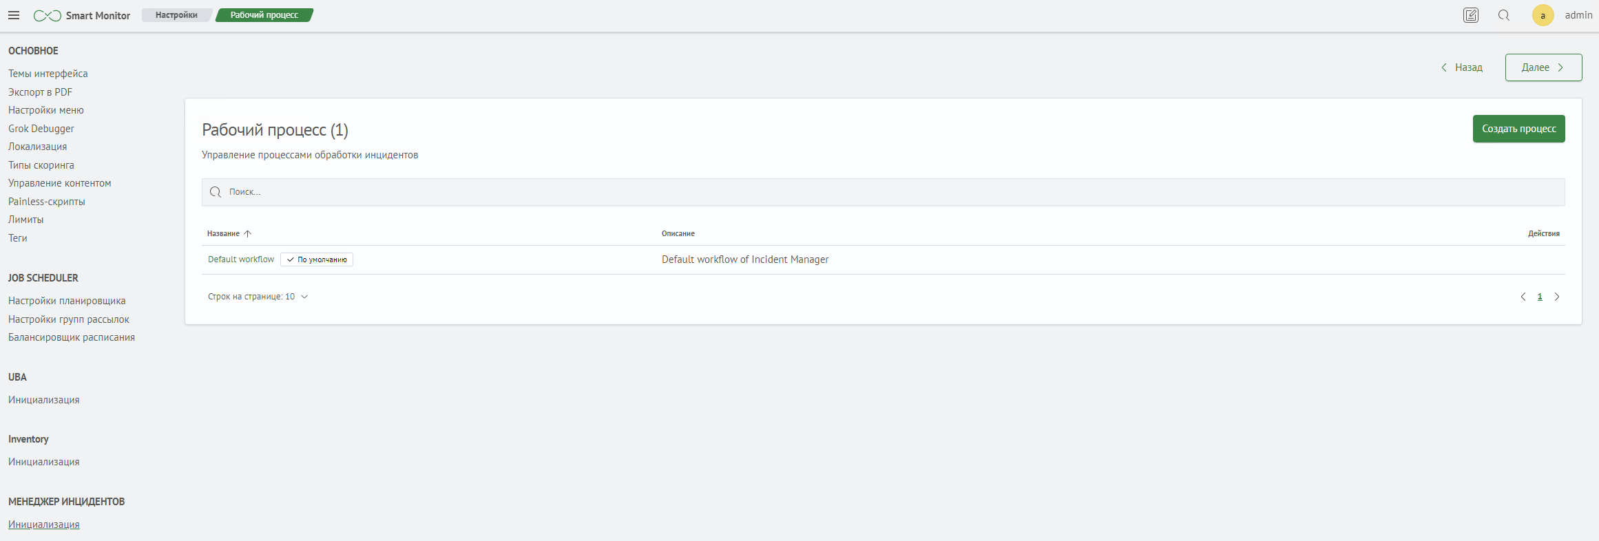Open Настройки меню item
The width and height of the screenshot is (1599, 541).
[x=46, y=110]
